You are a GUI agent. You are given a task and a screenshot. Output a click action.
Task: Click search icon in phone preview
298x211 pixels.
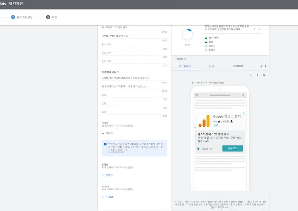[x=243, y=95]
